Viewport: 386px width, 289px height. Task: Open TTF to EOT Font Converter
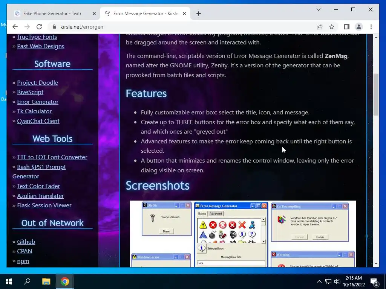click(52, 157)
